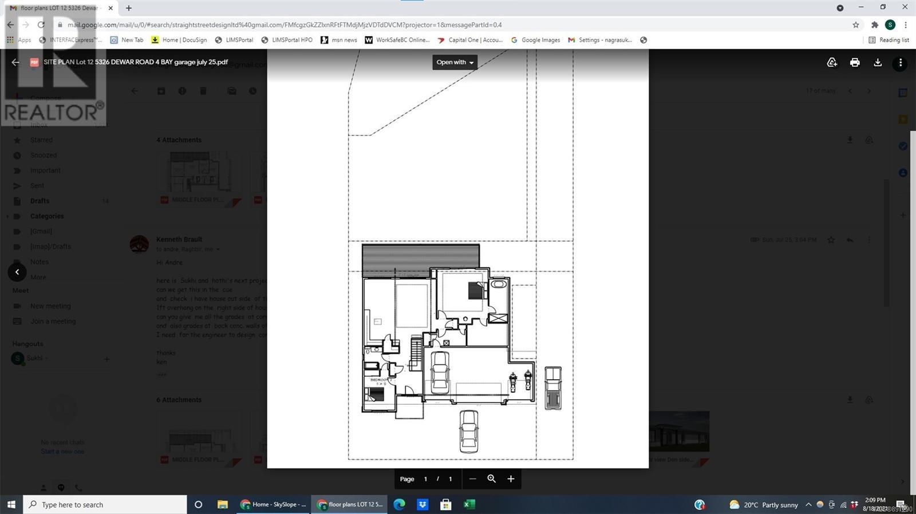Click the current page number field
This screenshot has height=514, width=916.
tap(425, 479)
